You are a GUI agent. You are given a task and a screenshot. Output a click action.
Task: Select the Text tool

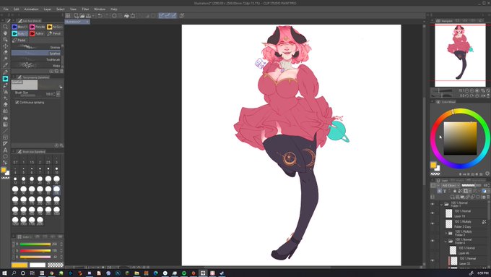5,150
